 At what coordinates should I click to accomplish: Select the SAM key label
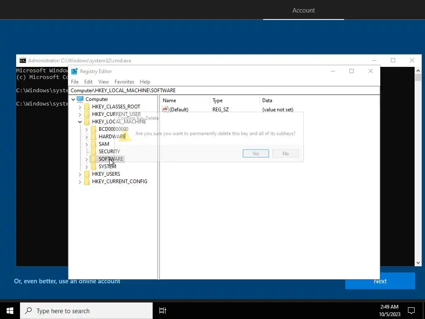[x=104, y=144]
